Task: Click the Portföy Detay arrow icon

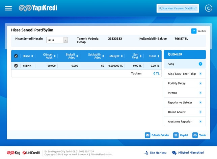Action: (200, 83)
